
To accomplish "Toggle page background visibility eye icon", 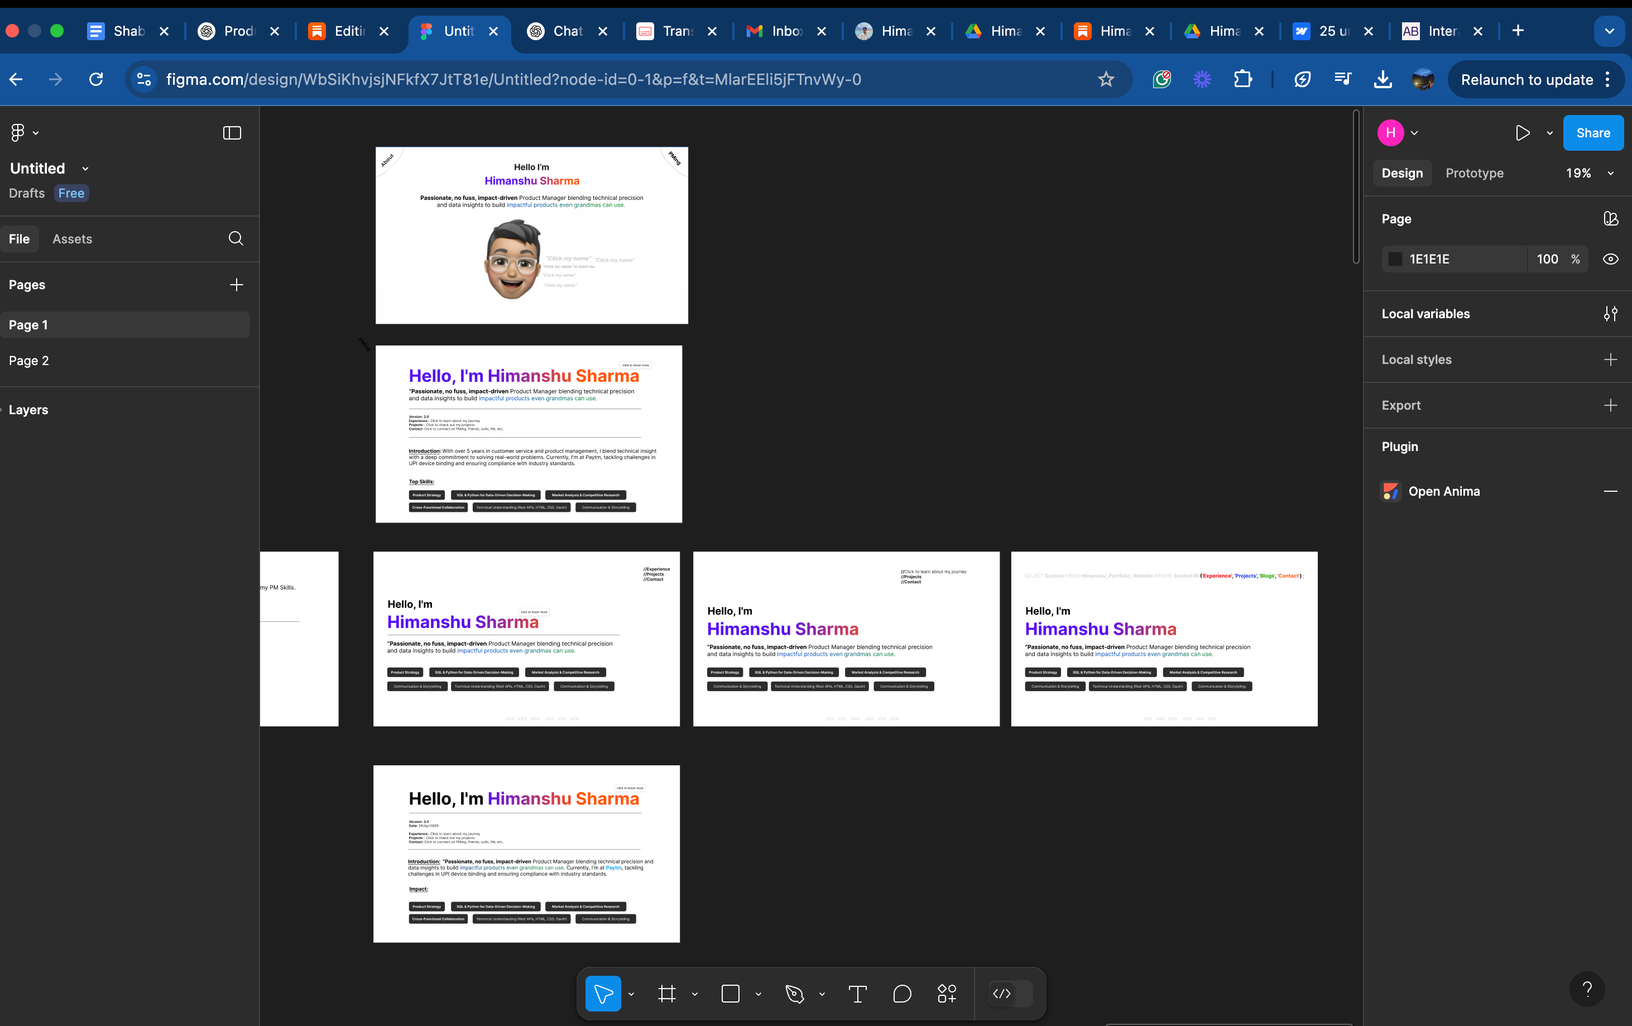I will tap(1610, 259).
